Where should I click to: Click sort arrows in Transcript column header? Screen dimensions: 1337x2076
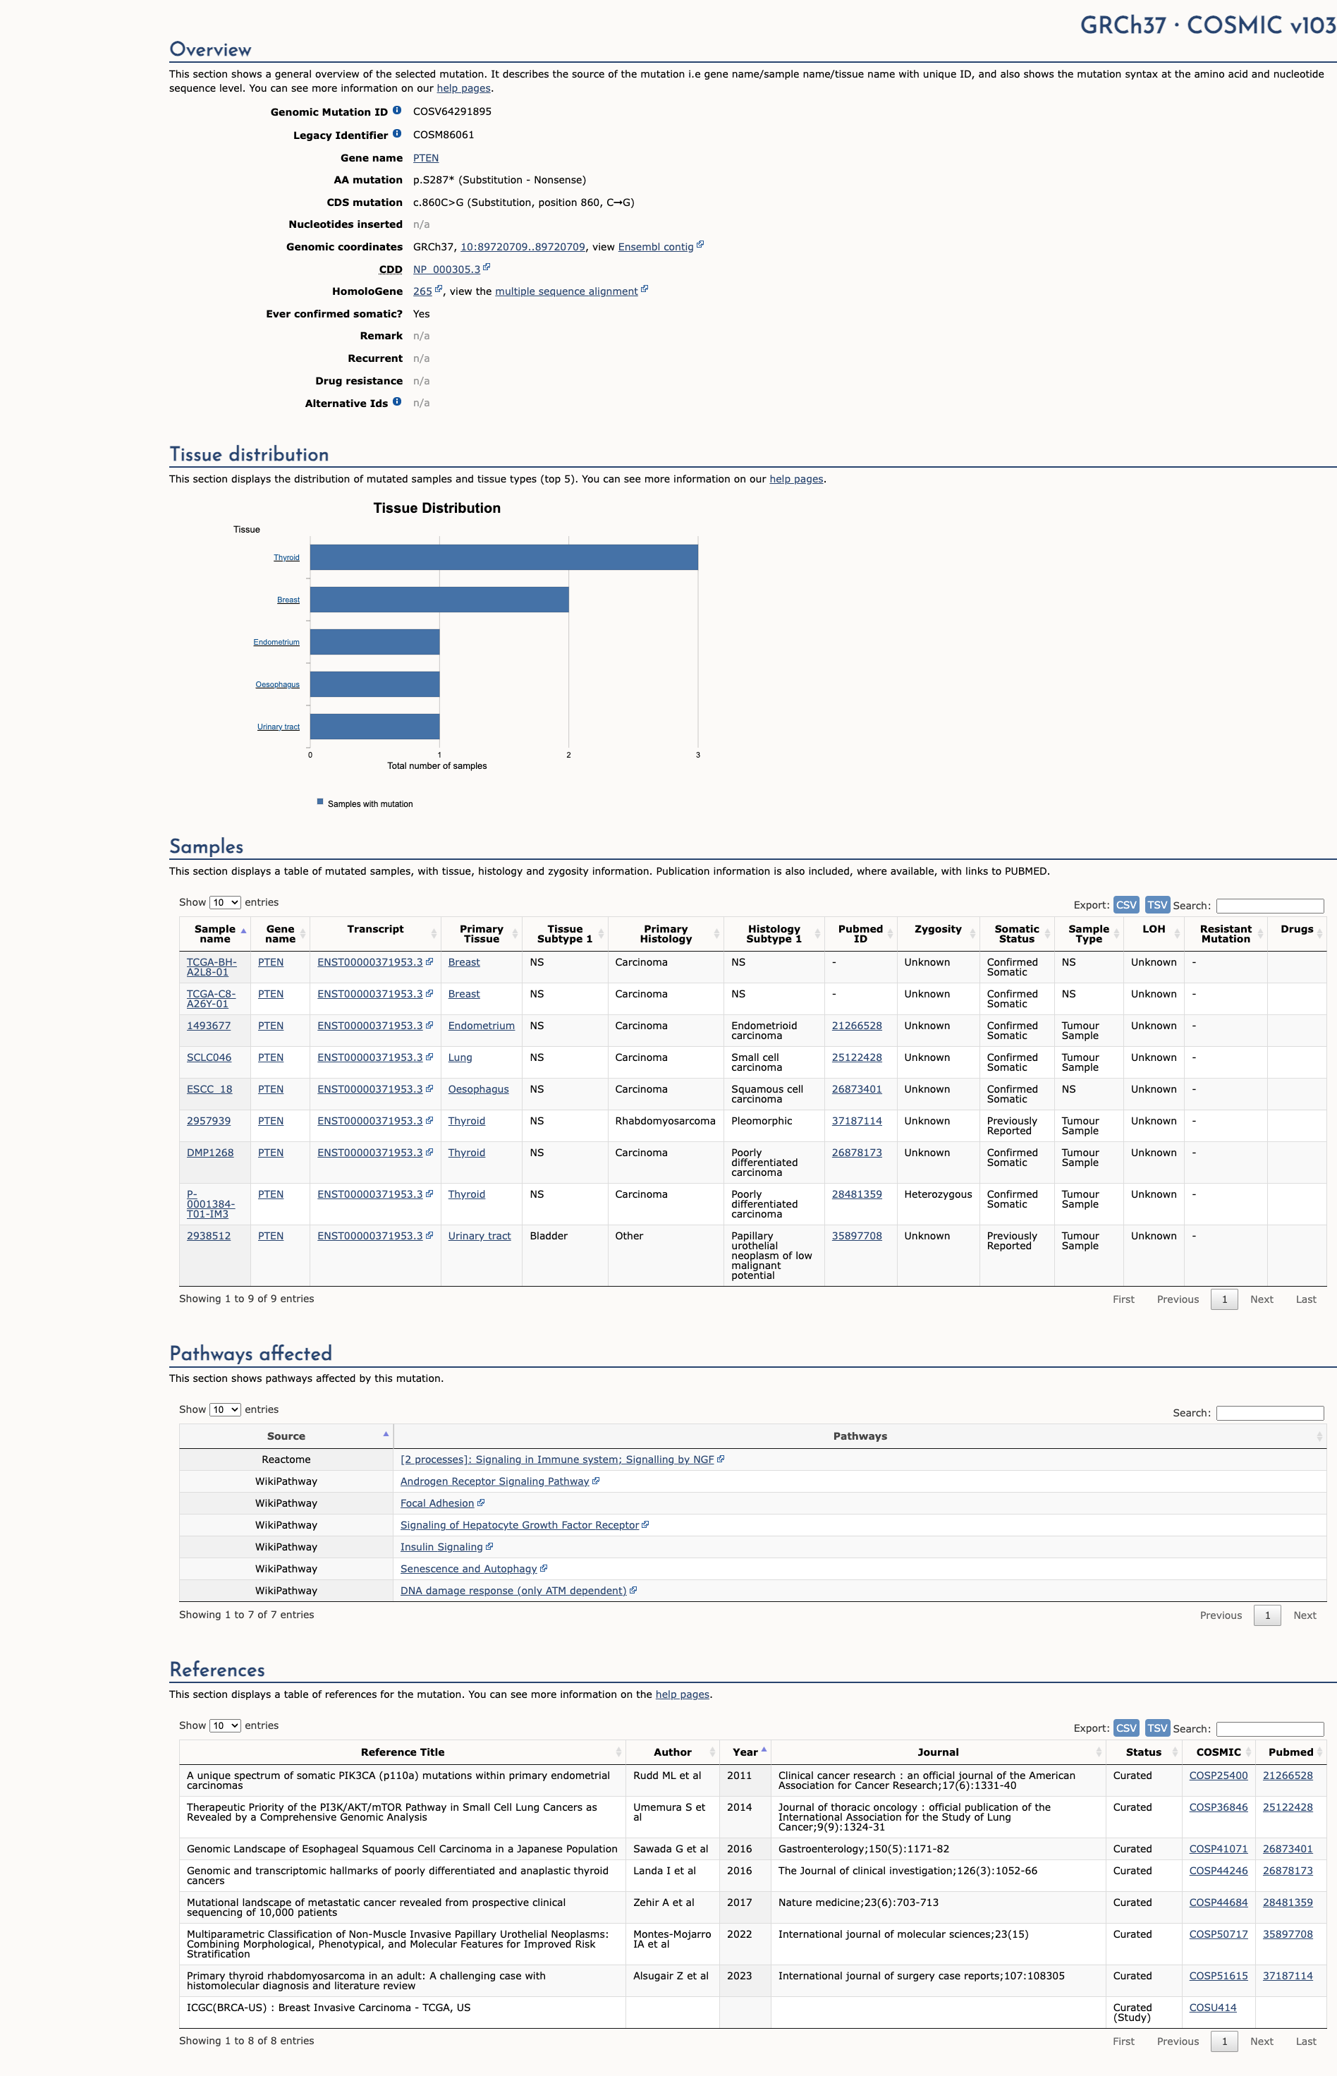point(434,933)
